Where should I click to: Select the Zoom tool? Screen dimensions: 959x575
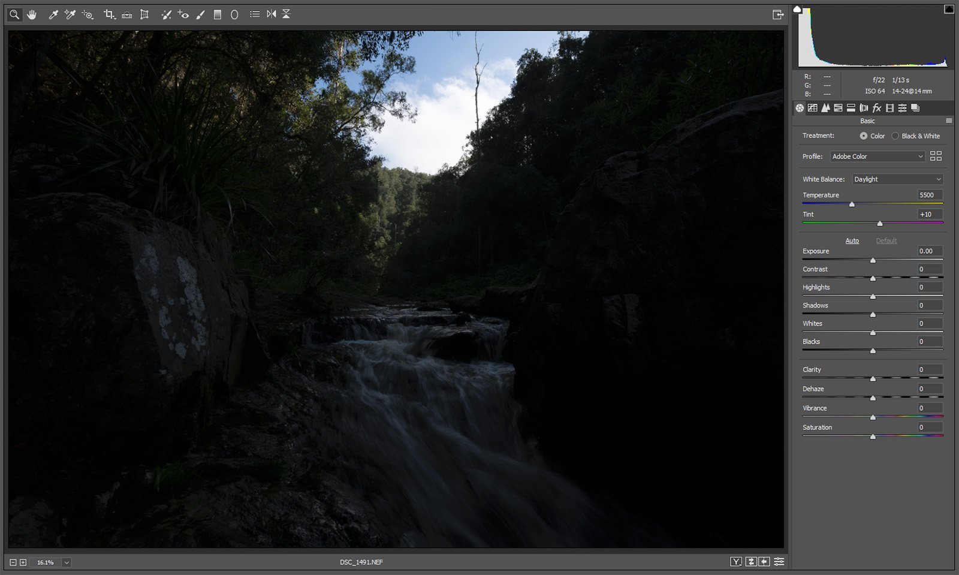tap(14, 14)
